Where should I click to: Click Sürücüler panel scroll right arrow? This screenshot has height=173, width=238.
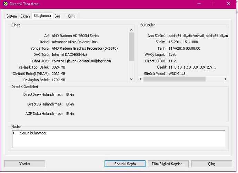click(225, 79)
